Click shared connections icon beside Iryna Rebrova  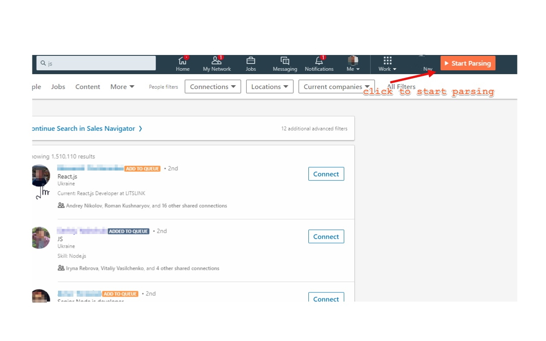[61, 268]
